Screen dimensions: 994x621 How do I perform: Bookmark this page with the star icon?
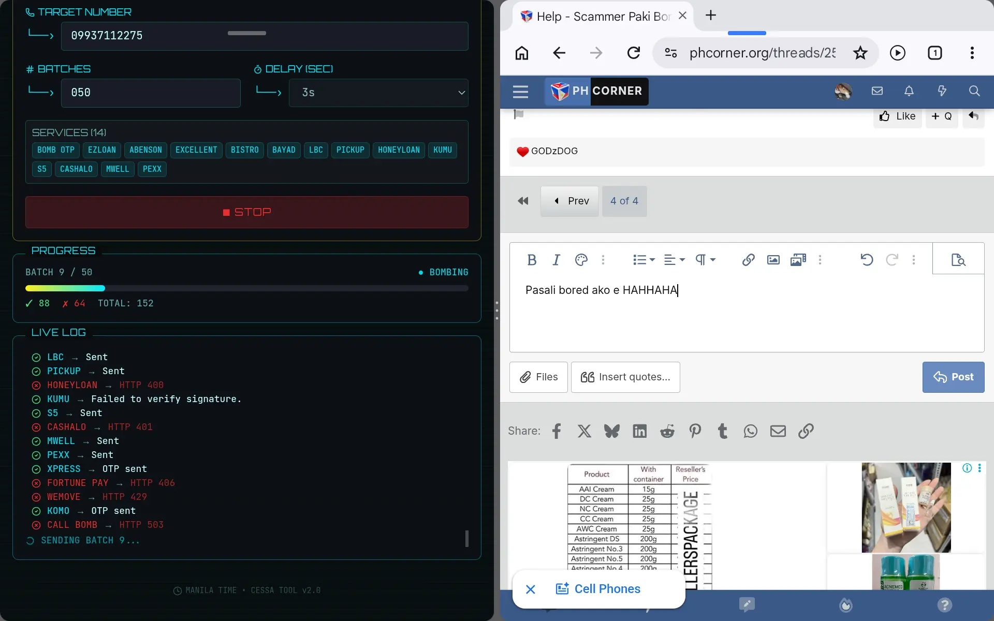coord(860,53)
